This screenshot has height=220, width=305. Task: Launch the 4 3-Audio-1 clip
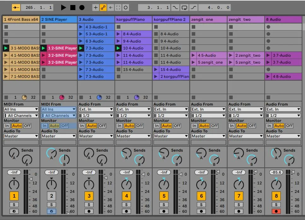80,27
